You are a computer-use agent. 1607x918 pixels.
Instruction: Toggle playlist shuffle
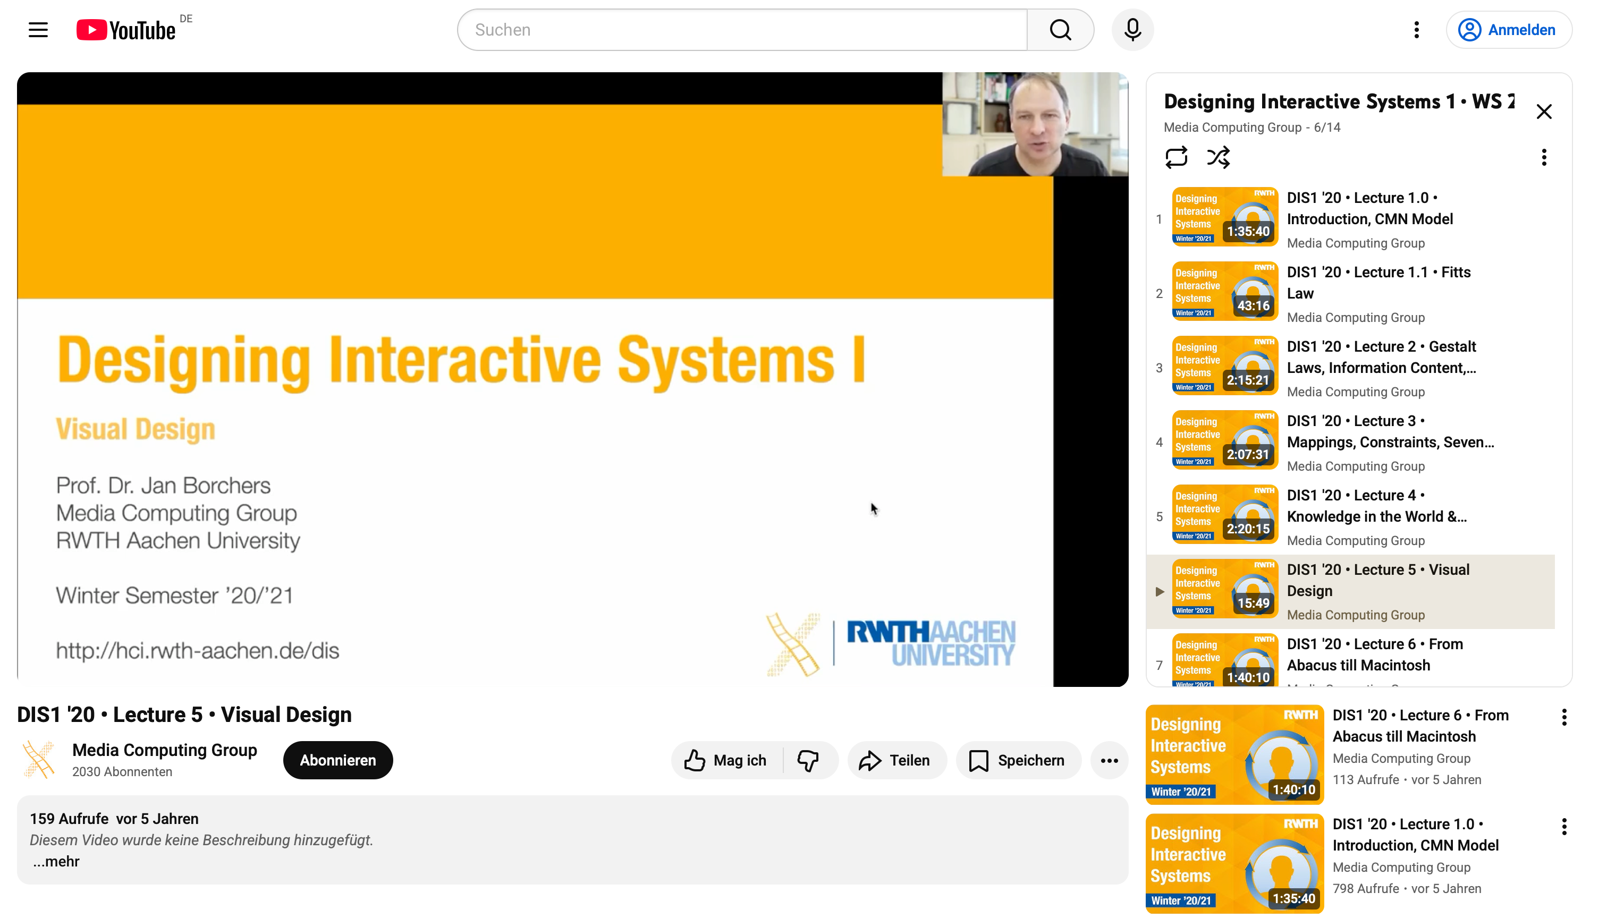click(x=1218, y=157)
